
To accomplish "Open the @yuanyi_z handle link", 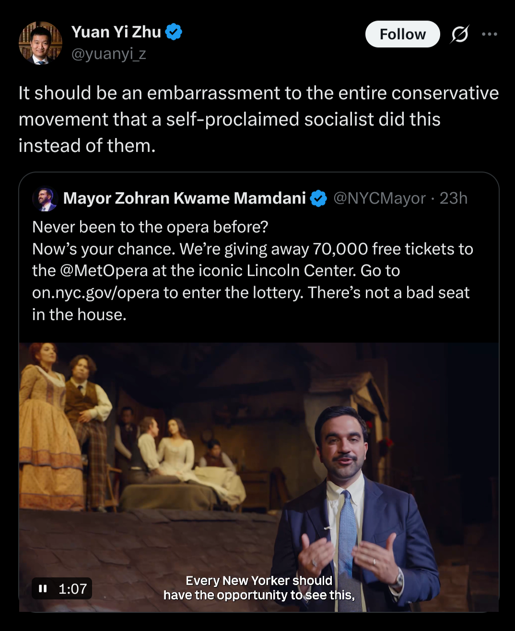I will (x=109, y=54).
